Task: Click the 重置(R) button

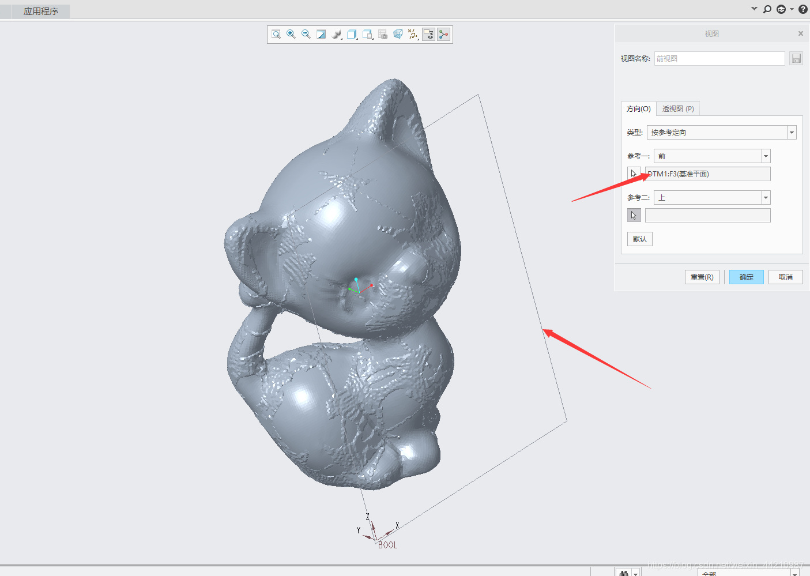Action: (702, 277)
